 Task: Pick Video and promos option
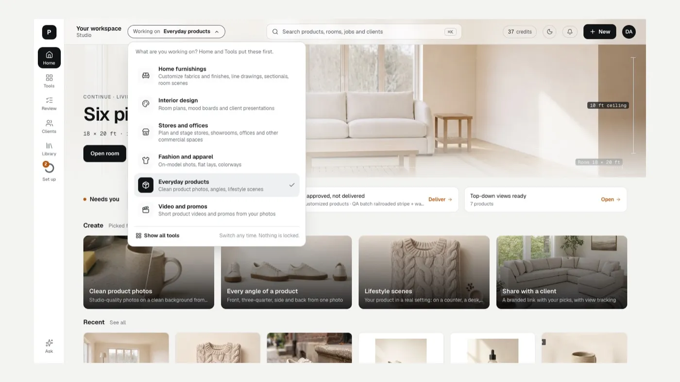coord(217,210)
